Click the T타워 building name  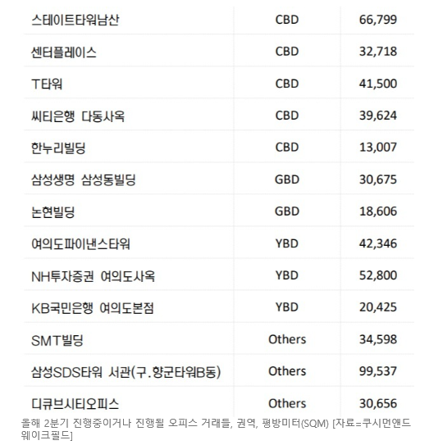47,84
